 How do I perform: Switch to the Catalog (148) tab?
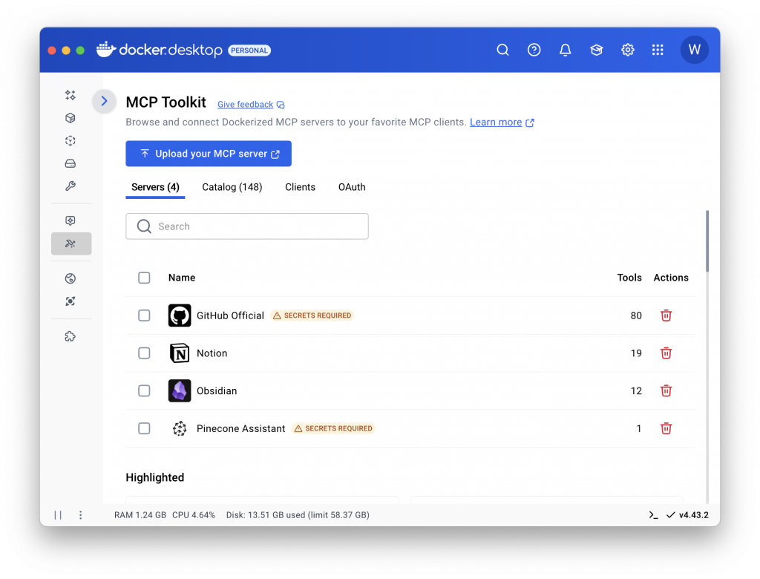click(x=232, y=187)
